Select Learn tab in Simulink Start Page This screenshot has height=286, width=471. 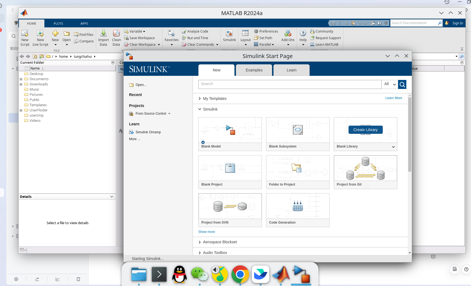click(292, 70)
